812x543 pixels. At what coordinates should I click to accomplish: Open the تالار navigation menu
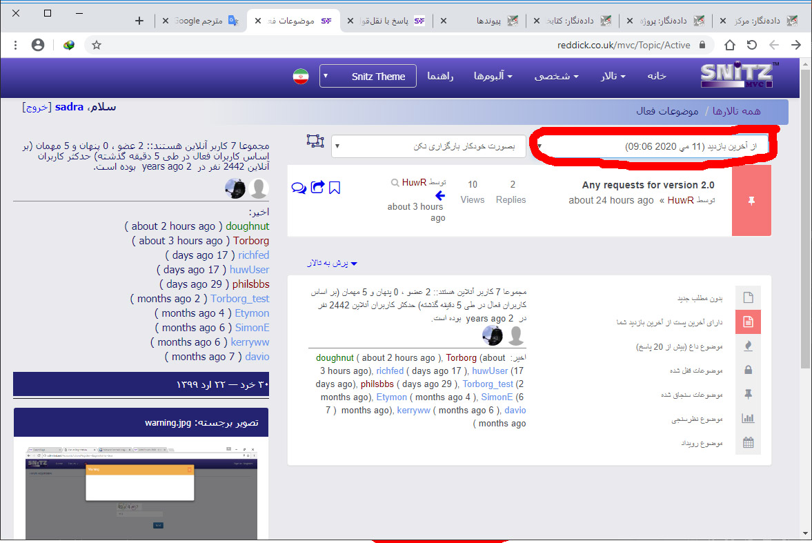click(x=613, y=76)
